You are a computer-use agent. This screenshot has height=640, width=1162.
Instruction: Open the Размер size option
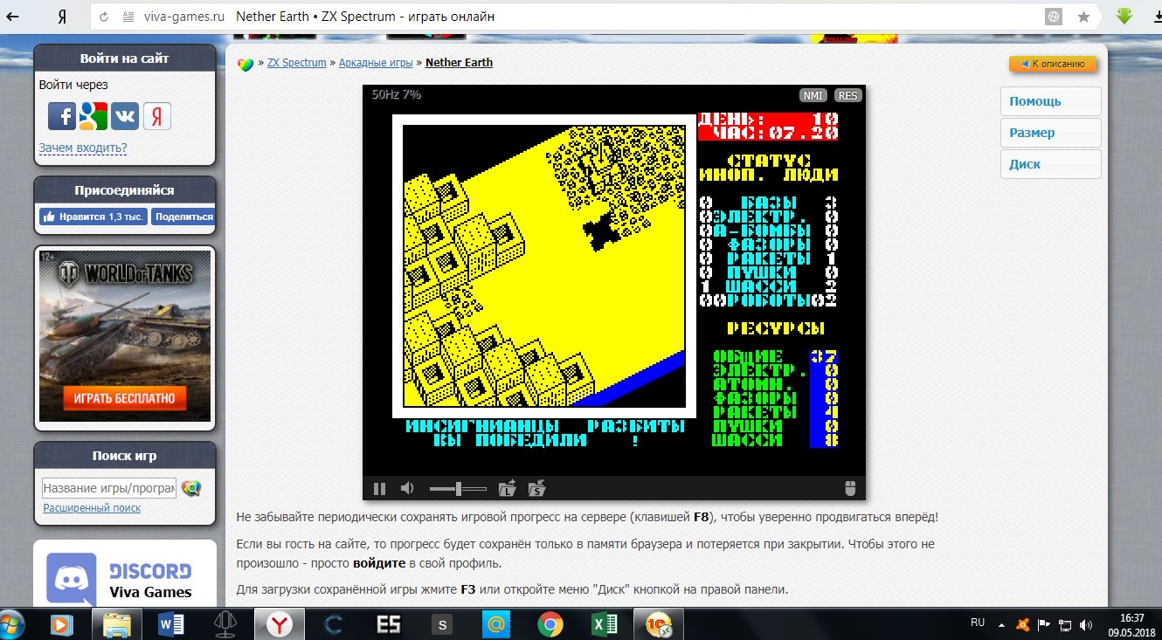click(x=1051, y=133)
